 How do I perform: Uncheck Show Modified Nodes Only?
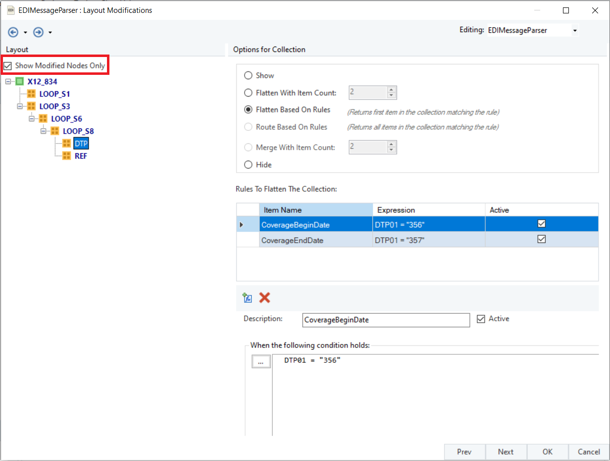pyautogui.click(x=8, y=66)
